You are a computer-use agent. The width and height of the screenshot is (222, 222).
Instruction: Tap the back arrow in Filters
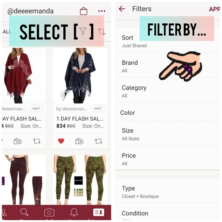tap(122, 9)
